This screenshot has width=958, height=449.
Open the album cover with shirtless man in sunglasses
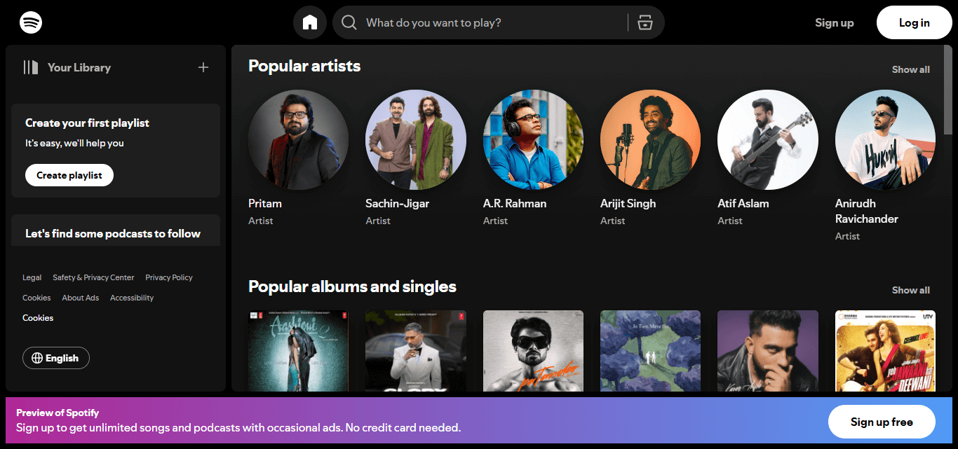(533, 351)
